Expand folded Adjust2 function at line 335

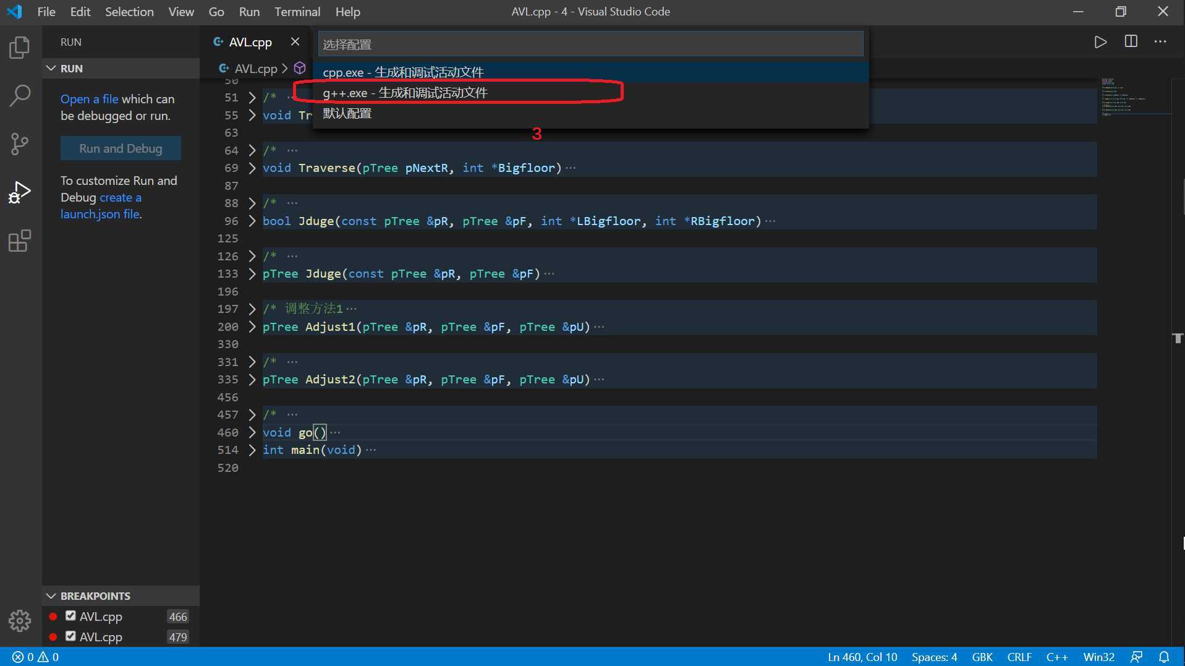[x=252, y=379]
